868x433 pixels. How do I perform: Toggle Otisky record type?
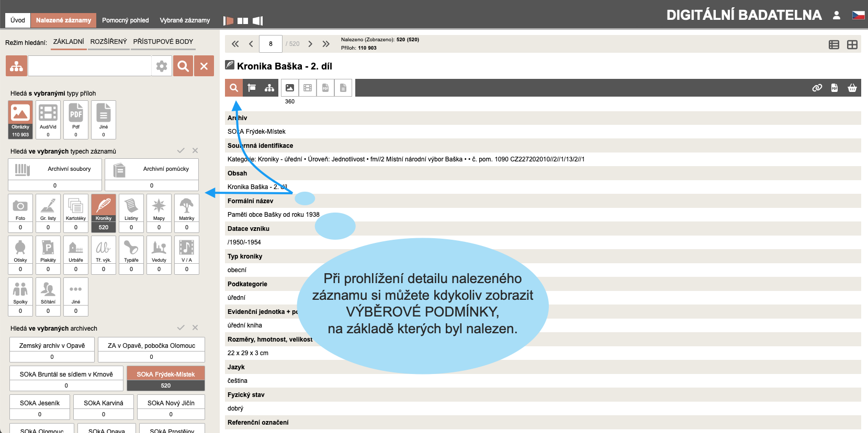click(x=20, y=255)
